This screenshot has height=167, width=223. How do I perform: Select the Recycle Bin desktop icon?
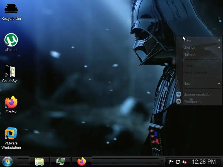[11, 12]
